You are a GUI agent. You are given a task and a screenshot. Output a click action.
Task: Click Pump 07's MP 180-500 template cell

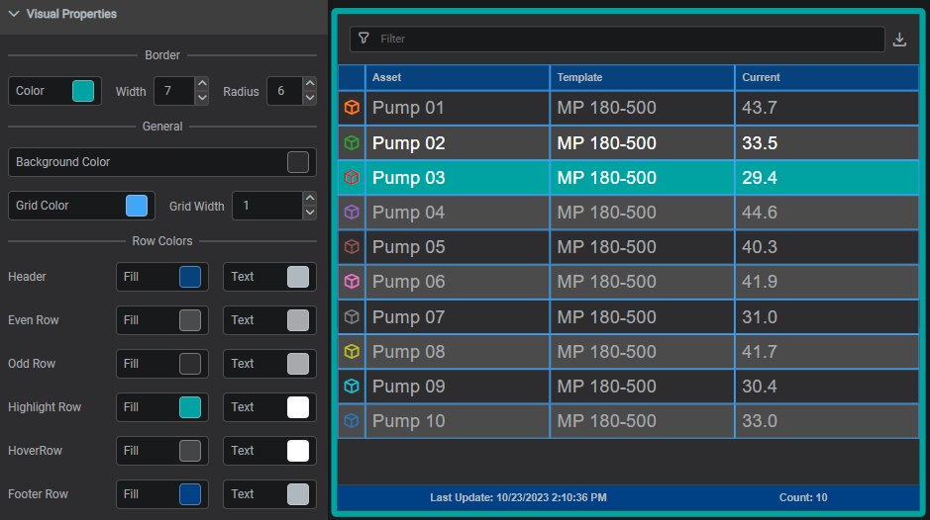[642, 317]
